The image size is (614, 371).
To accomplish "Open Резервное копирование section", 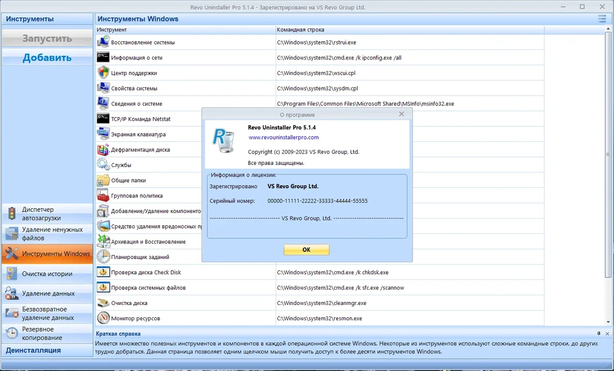I will pos(47,334).
